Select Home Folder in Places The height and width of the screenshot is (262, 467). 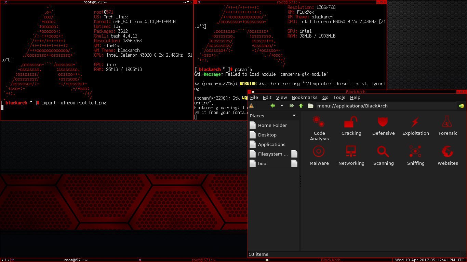[x=272, y=125]
